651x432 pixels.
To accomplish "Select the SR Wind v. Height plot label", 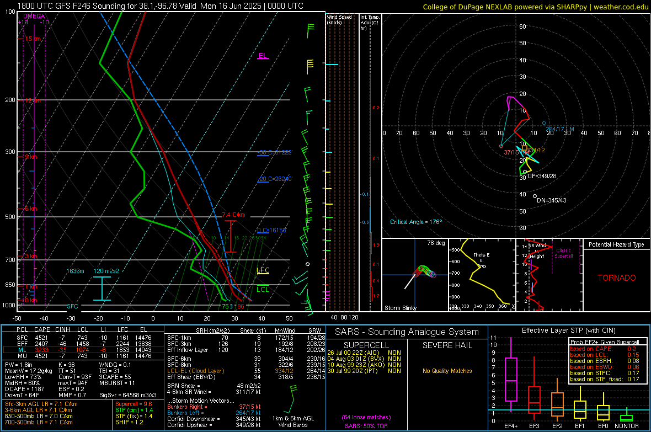I will click(x=537, y=251).
